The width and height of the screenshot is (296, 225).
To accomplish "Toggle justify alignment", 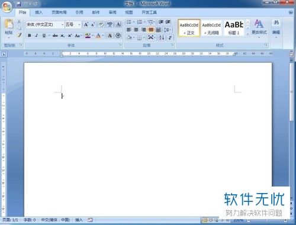I will (151, 30).
